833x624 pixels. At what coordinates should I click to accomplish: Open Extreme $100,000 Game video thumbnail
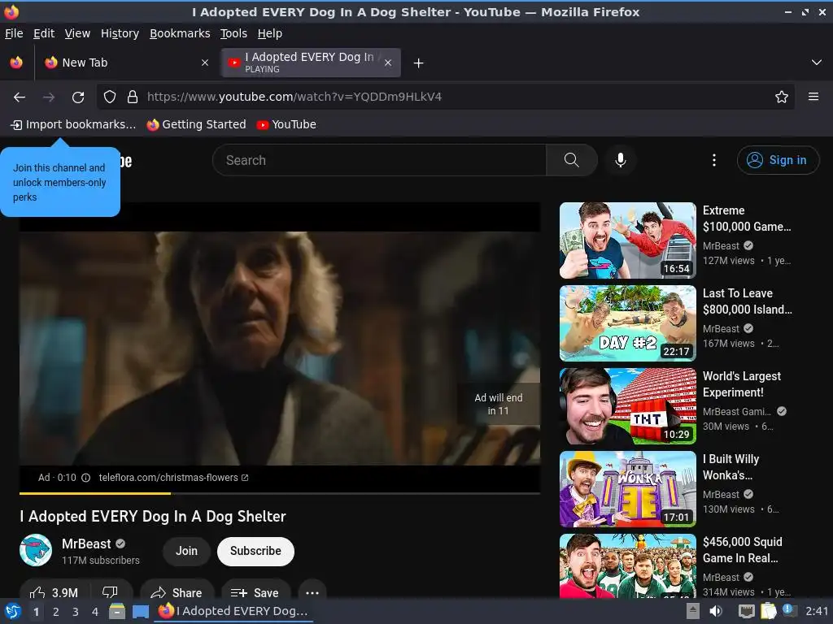point(628,240)
